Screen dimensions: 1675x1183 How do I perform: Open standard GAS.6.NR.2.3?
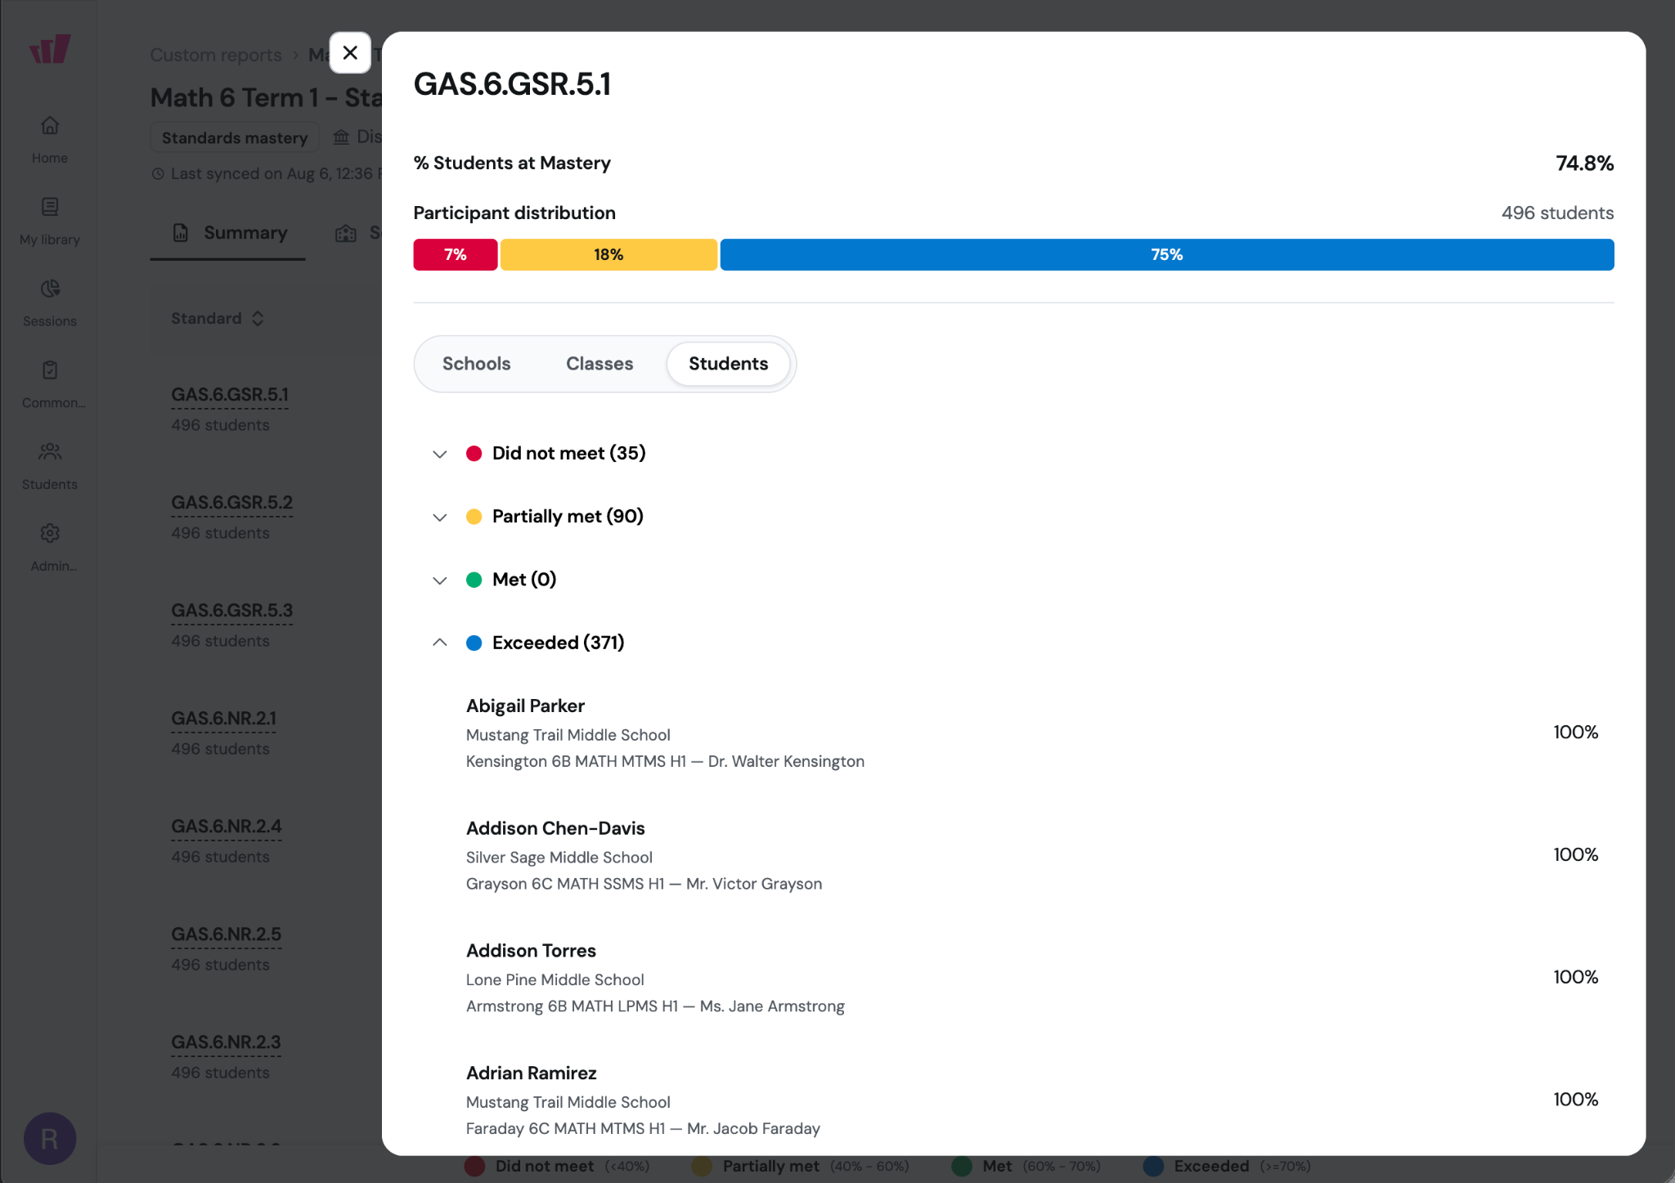point(226,1042)
